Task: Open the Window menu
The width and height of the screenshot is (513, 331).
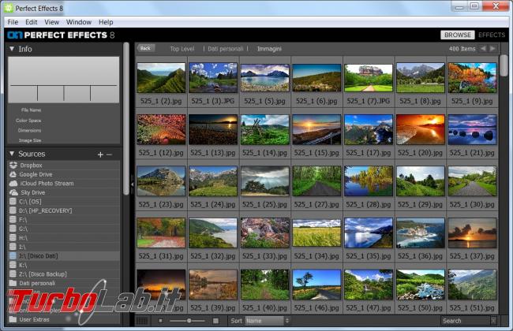Action: pyautogui.click(x=78, y=22)
